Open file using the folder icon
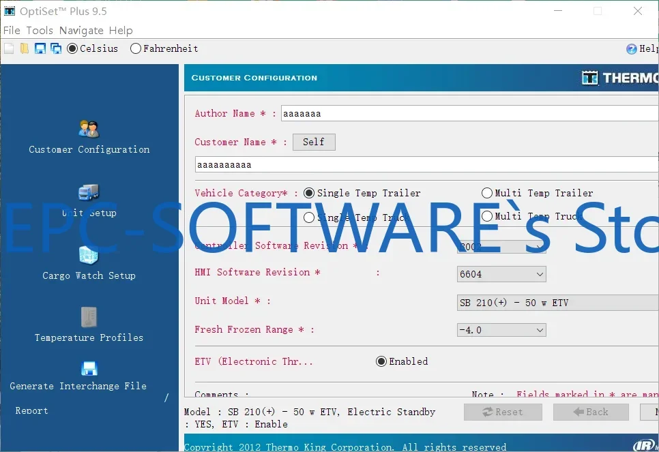The width and height of the screenshot is (659, 452). click(25, 48)
